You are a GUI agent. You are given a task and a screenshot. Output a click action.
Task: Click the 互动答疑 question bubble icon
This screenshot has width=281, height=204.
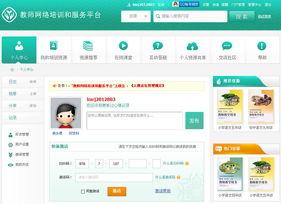(158, 45)
